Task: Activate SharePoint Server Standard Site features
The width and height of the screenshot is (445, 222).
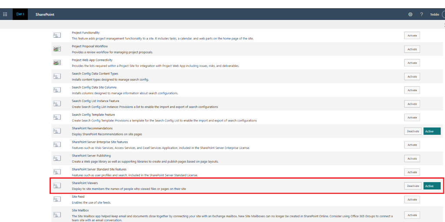Action: pyautogui.click(x=412, y=172)
